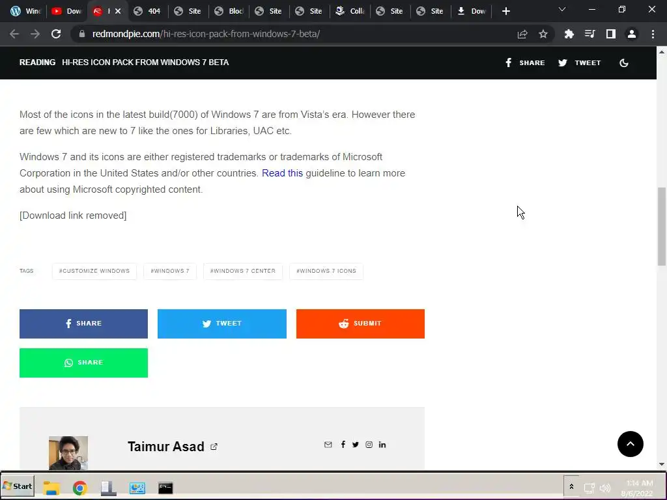Open the Extensions puzzle icon
This screenshot has height=500, width=667.
click(x=569, y=34)
